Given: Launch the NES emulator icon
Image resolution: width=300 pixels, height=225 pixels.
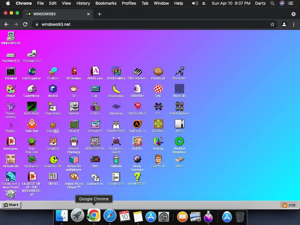Looking at the screenshot, I should pos(179,125).
